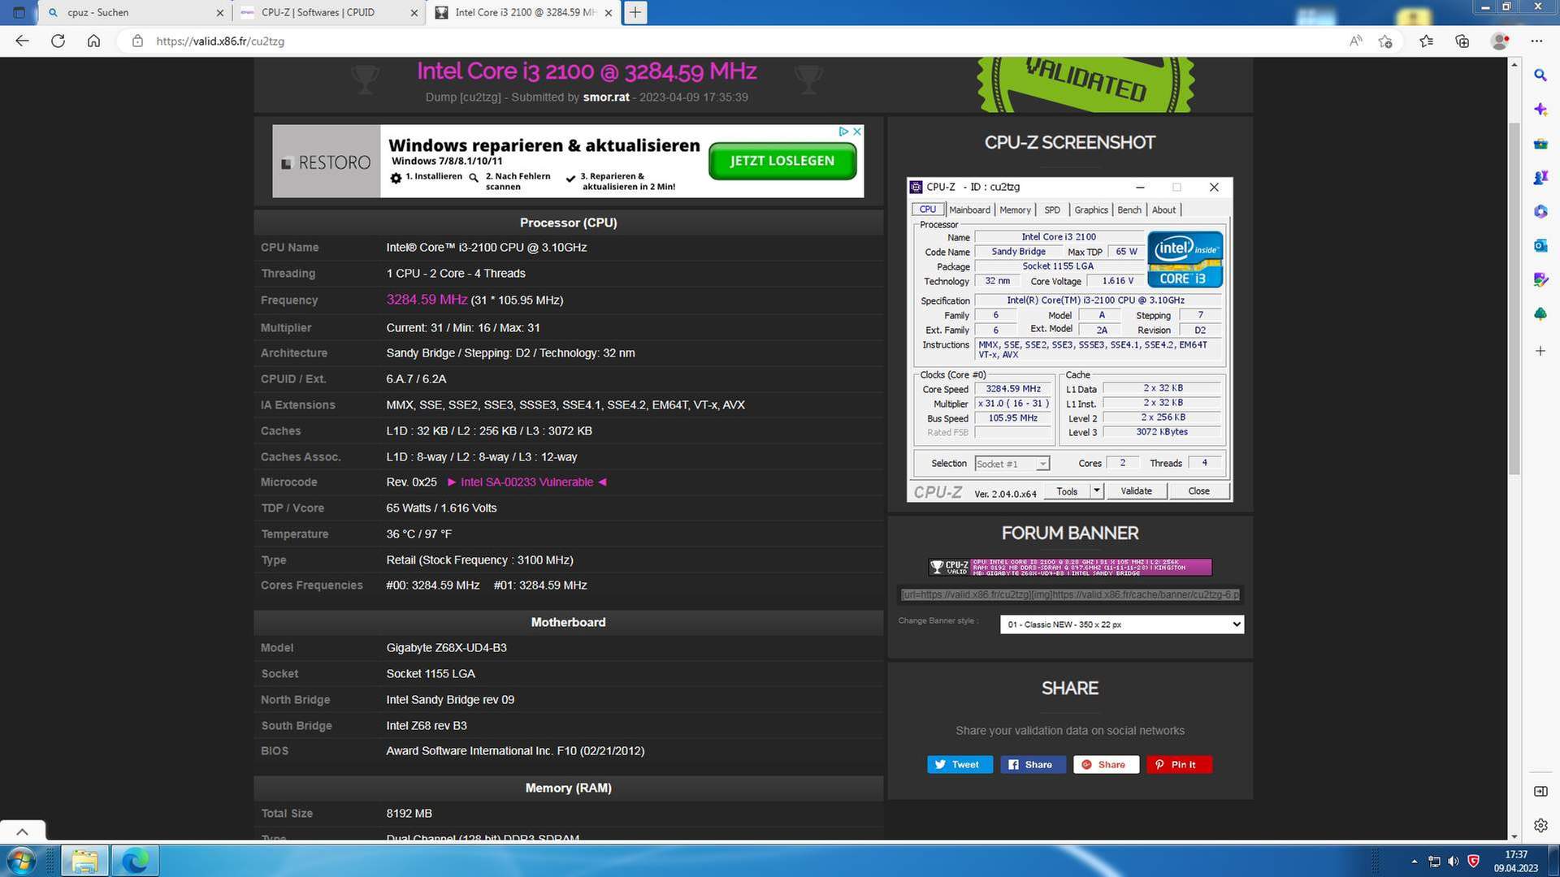
Task: Toggle sidebar panel layout icon
Action: pos(1540,791)
